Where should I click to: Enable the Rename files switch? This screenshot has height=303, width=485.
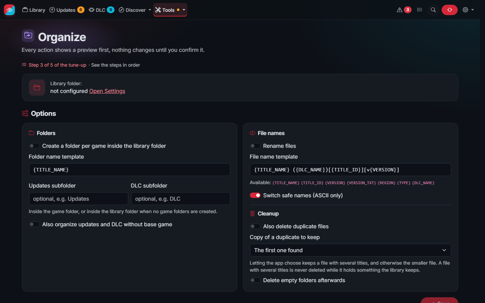click(255, 146)
